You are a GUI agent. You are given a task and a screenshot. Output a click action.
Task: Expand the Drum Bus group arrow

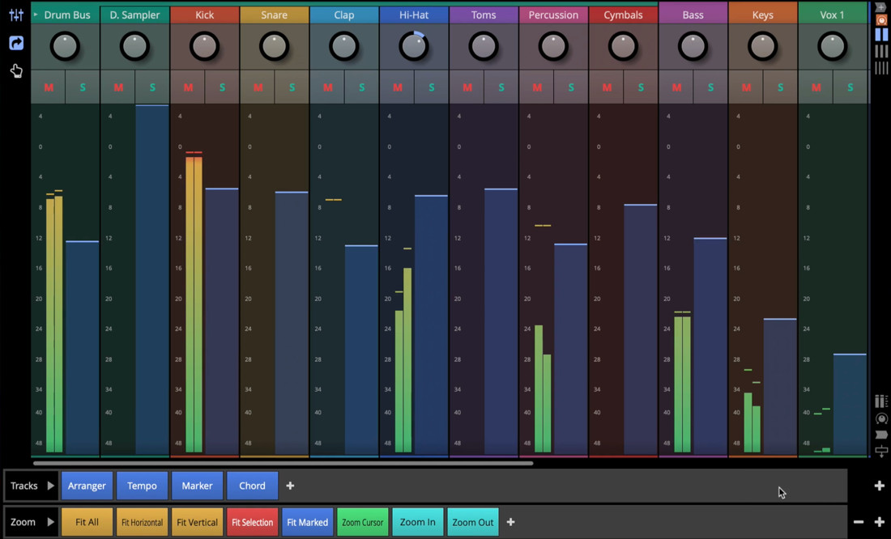click(36, 15)
